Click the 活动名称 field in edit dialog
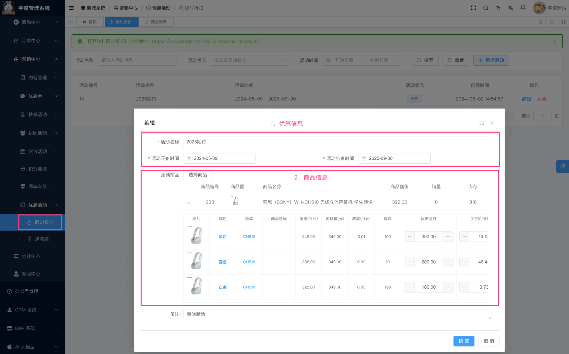The height and width of the screenshot is (354, 569). (x=337, y=142)
